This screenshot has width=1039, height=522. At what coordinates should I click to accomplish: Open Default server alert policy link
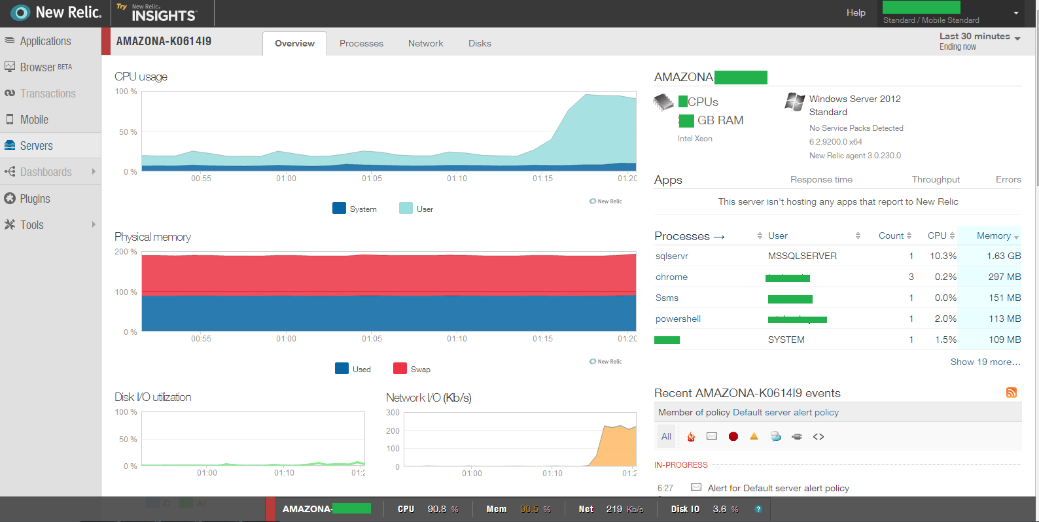[786, 412]
